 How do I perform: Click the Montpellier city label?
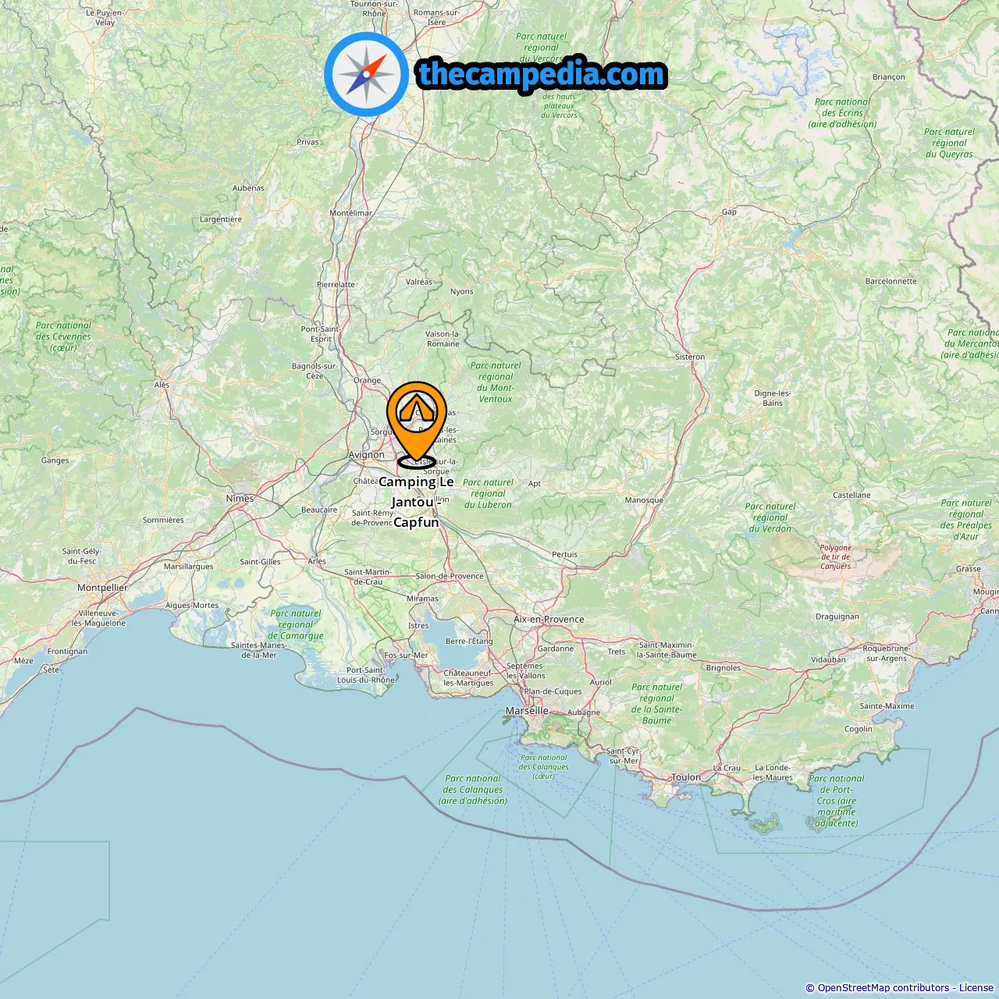[x=102, y=588]
